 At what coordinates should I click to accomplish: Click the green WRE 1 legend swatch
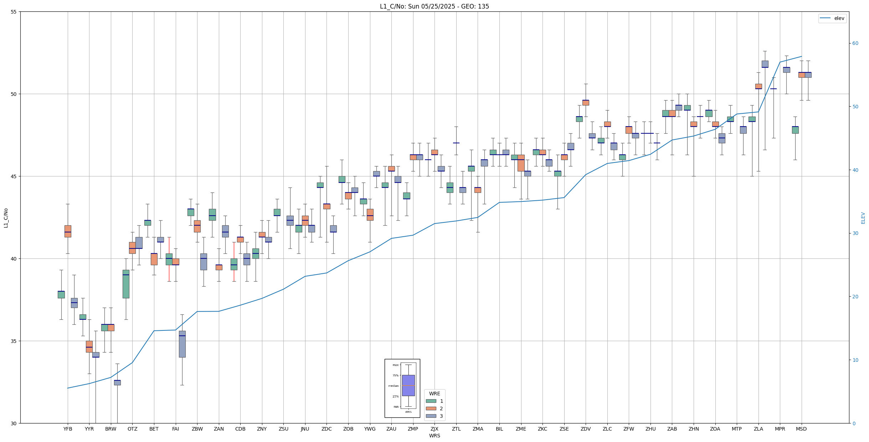pos(431,401)
